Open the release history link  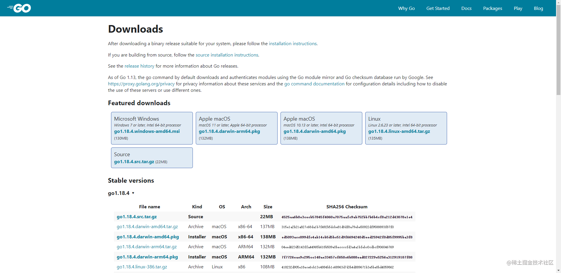[139, 66]
